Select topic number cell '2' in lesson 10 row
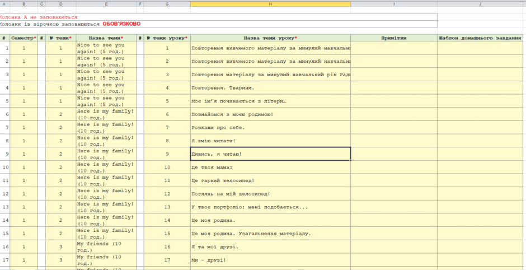The height and width of the screenshot is (270, 526). [x=61, y=167]
